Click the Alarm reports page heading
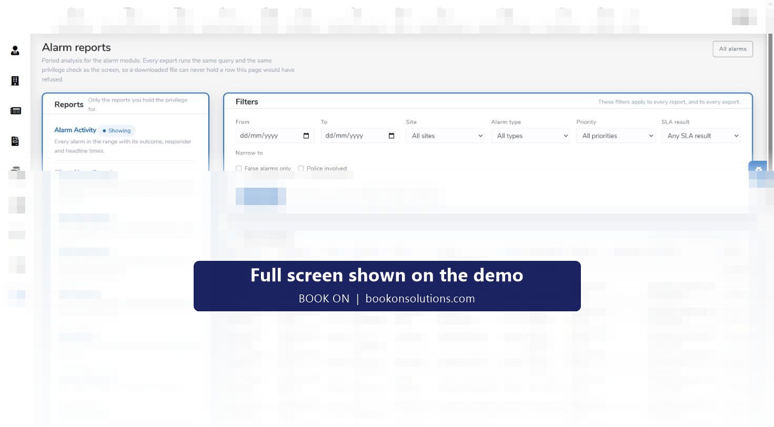774x427 pixels. [76, 48]
